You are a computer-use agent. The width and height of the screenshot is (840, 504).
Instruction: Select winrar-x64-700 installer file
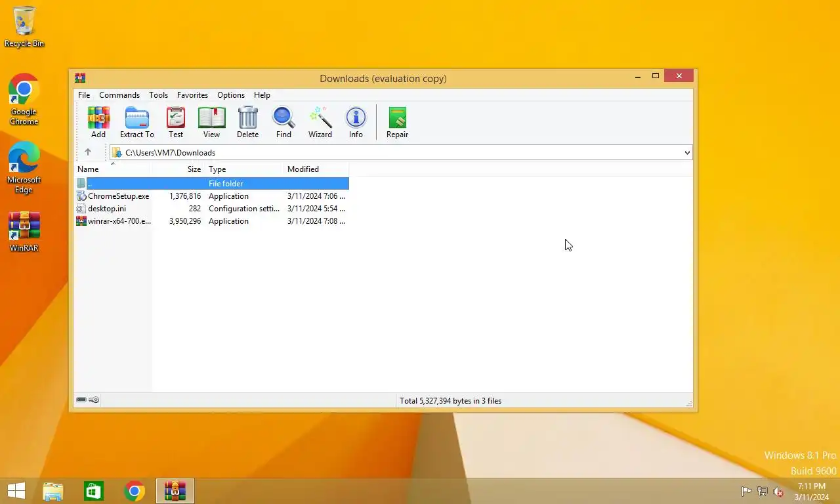(119, 220)
